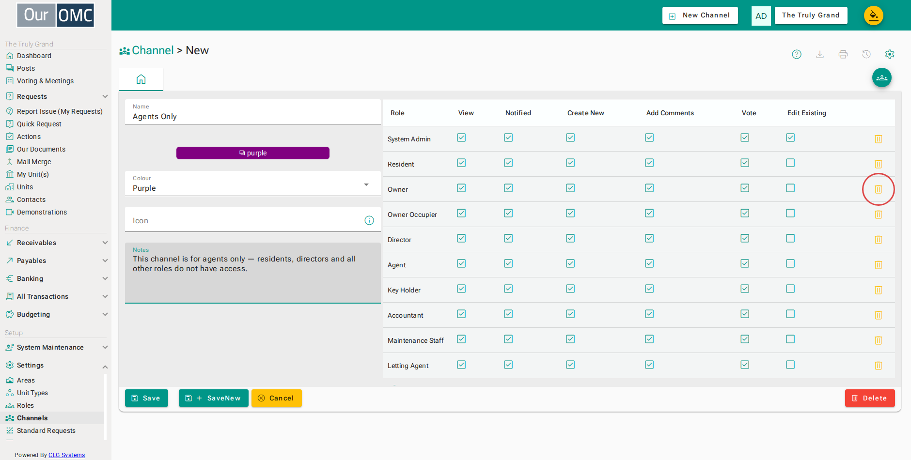Expand the Receivables menu
Image resolution: width=911 pixels, height=460 pixels.
[56, 243]
